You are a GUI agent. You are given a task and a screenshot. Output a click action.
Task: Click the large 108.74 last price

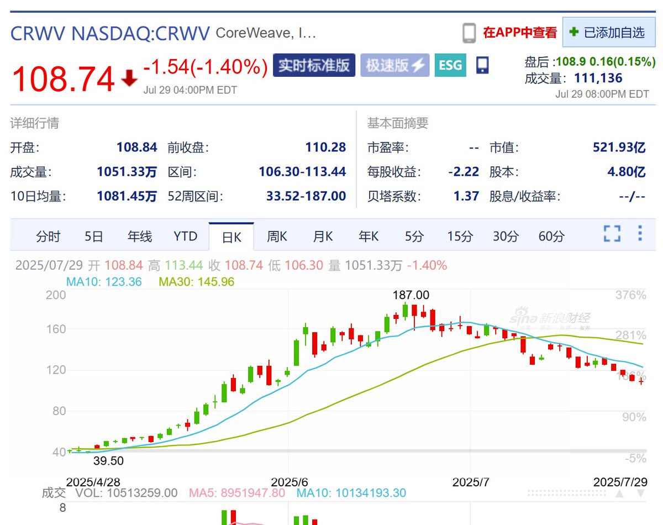pos(63,78)
